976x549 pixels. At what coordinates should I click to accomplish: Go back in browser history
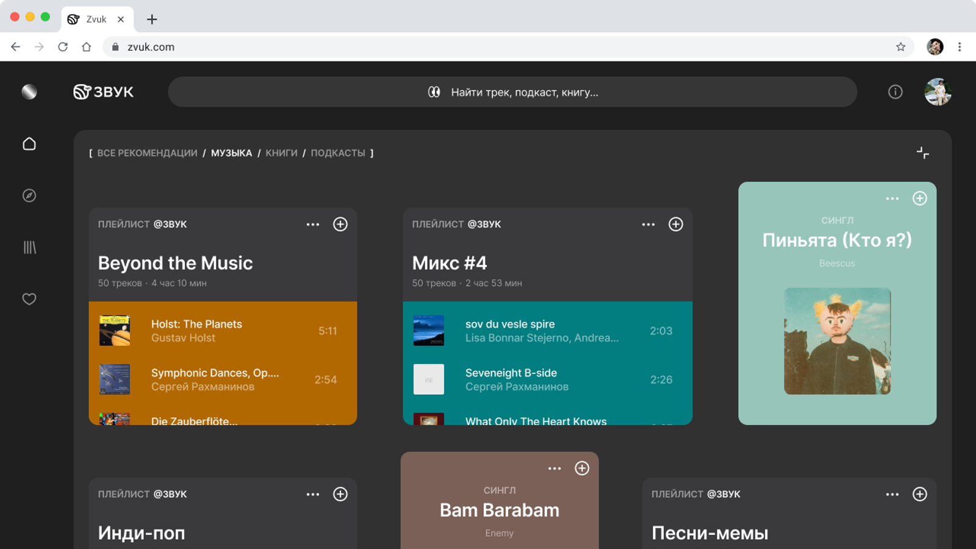(x=16, y=47)
